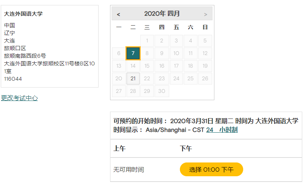
Task: Click the 上午 column header
Action: (119, 148)
